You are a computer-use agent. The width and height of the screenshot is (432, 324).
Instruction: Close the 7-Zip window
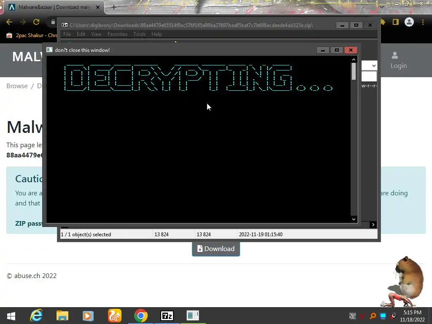[x=370, y=25]
